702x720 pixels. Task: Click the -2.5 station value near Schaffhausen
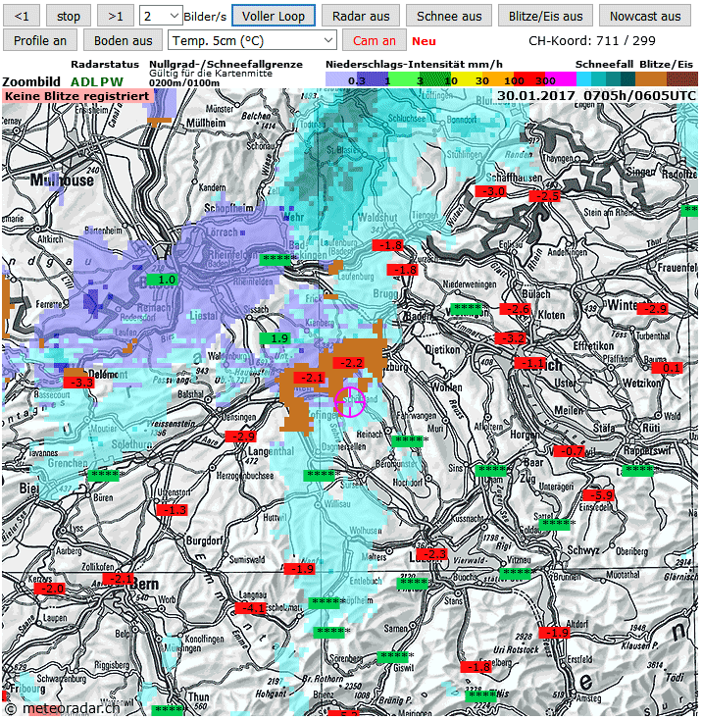pyautogui.click(x=544, y=196)
